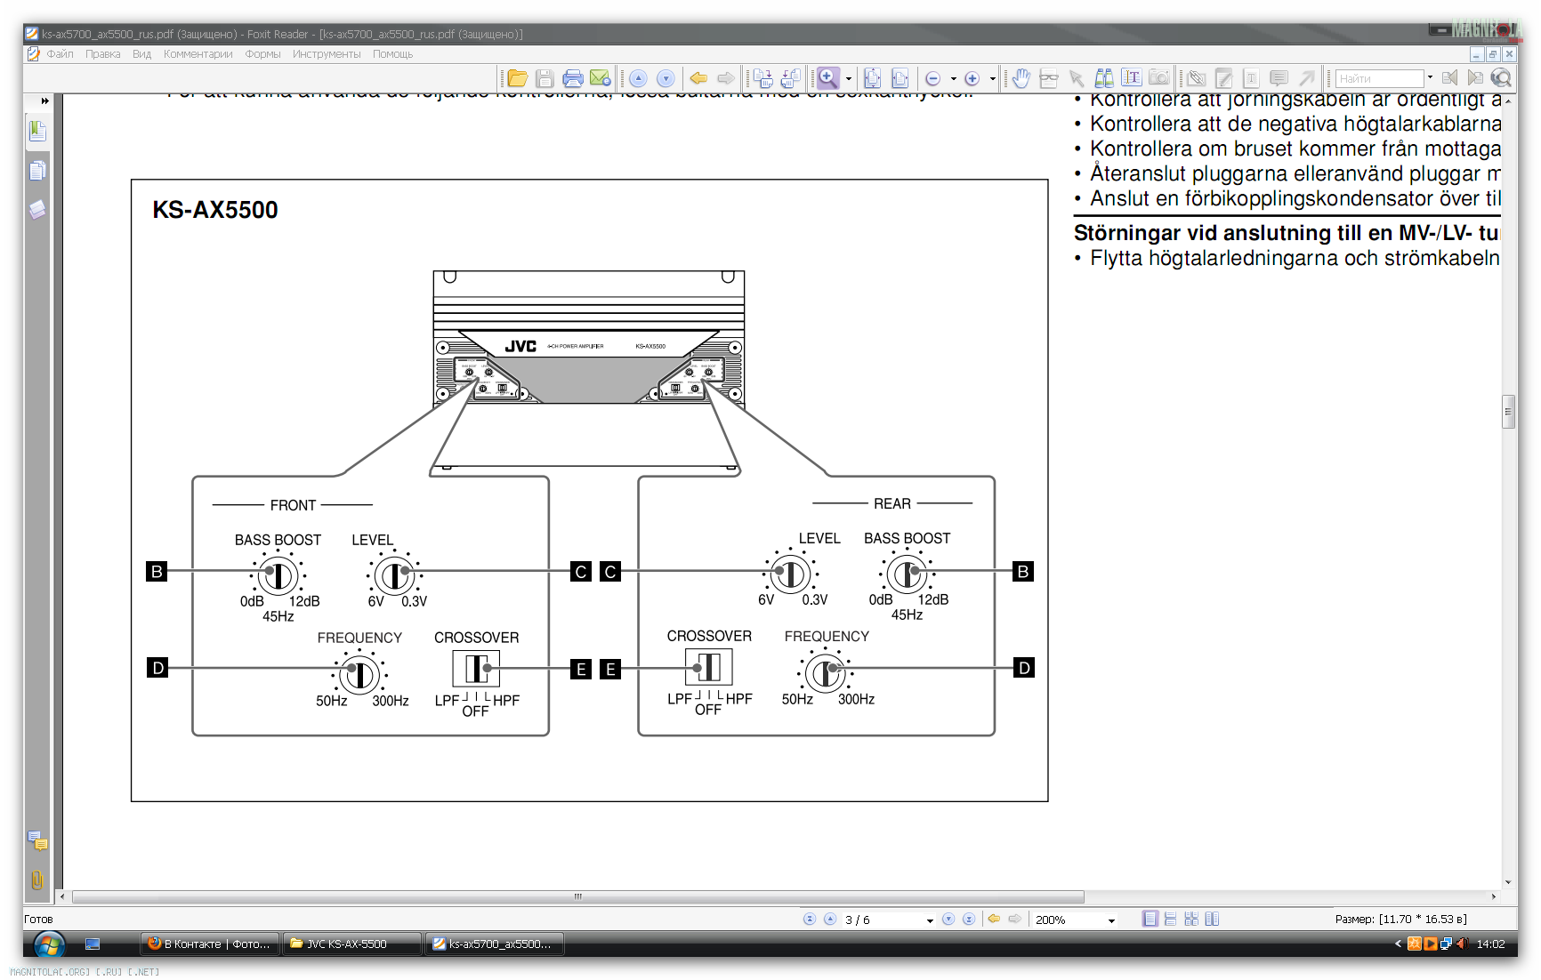Open the Правка menu
This screenshot has width=1541, height=980.
[x=103, y=54]
